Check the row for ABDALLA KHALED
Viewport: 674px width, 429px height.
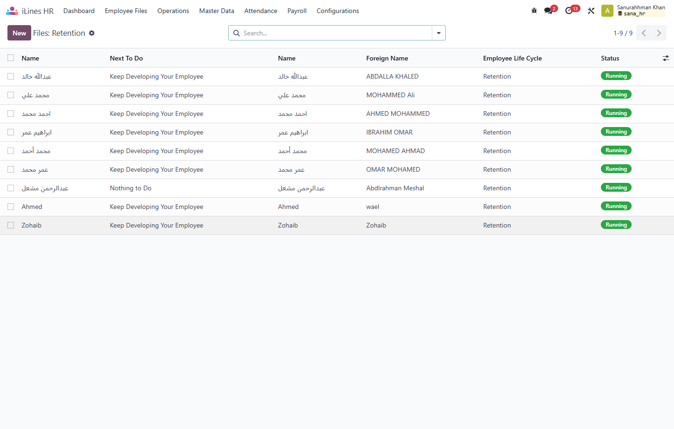pos(11,76)
